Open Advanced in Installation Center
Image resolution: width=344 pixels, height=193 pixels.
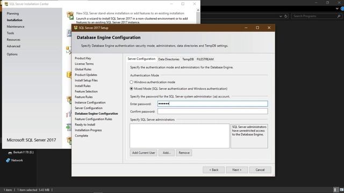pos(13,46)
